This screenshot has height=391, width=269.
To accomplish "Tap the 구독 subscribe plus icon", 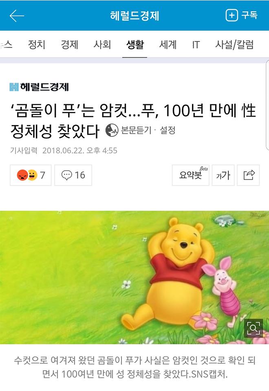I will [x=232, y=15].
